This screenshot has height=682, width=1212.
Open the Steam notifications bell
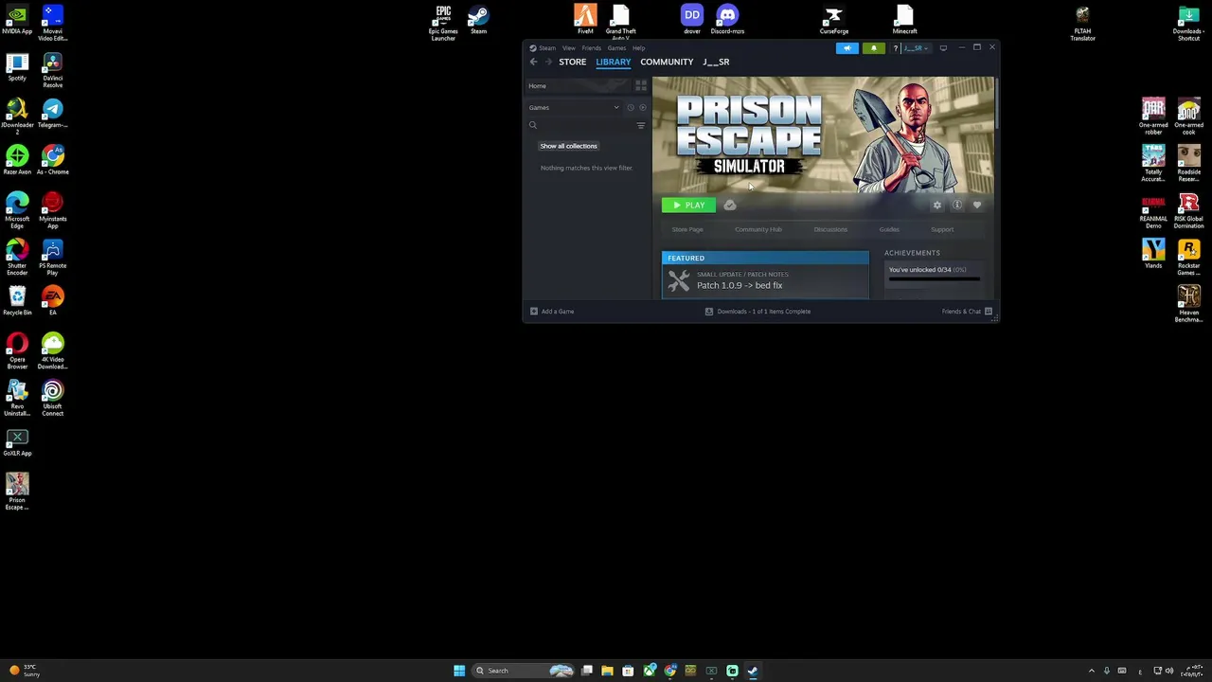[873, 48]
